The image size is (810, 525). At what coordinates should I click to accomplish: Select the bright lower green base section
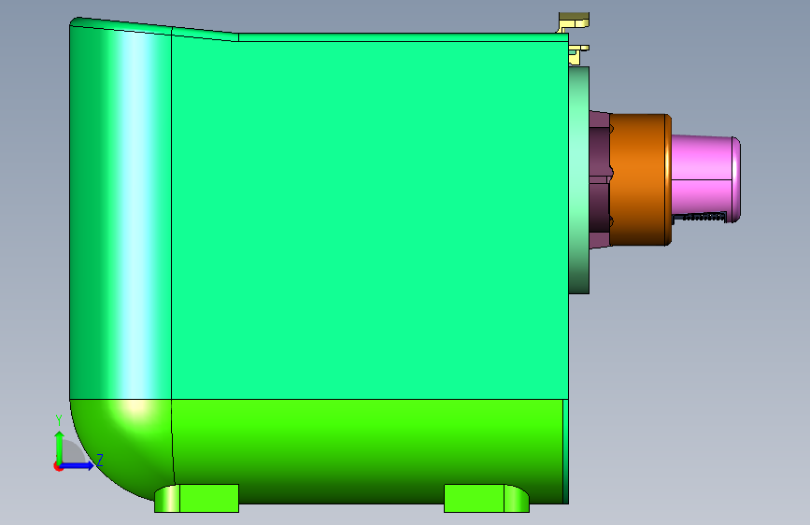pos(369,449)
